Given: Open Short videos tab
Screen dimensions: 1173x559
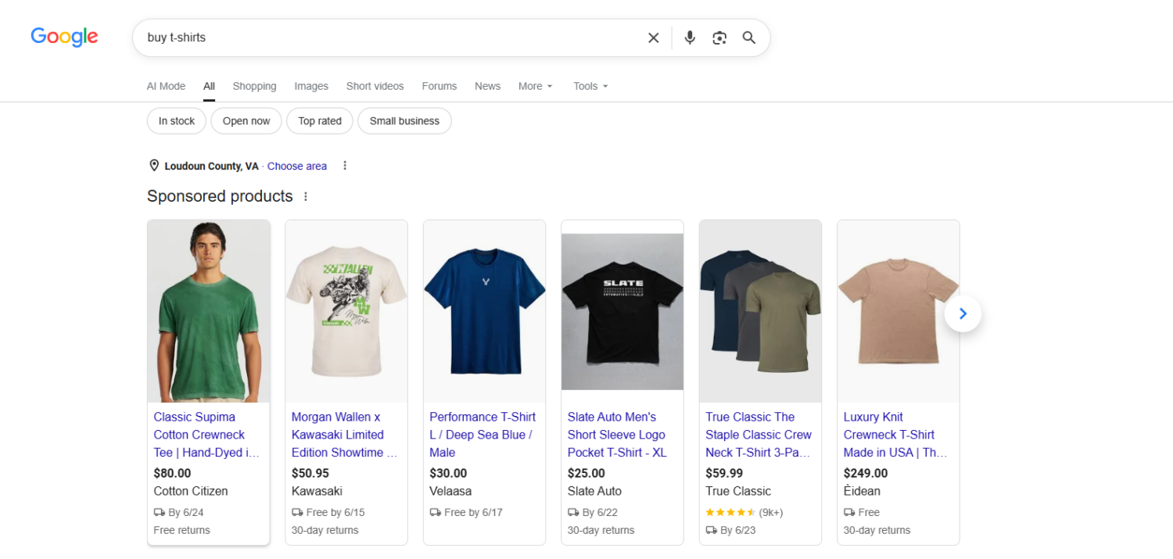Looking at the screenshot, I should pos(375,86).
